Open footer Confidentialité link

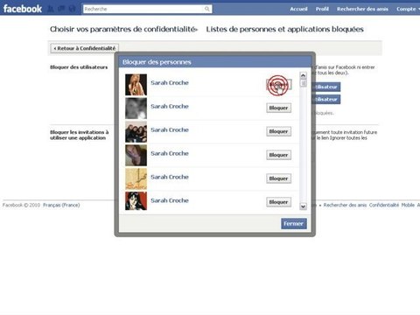(x=384, y=205)
